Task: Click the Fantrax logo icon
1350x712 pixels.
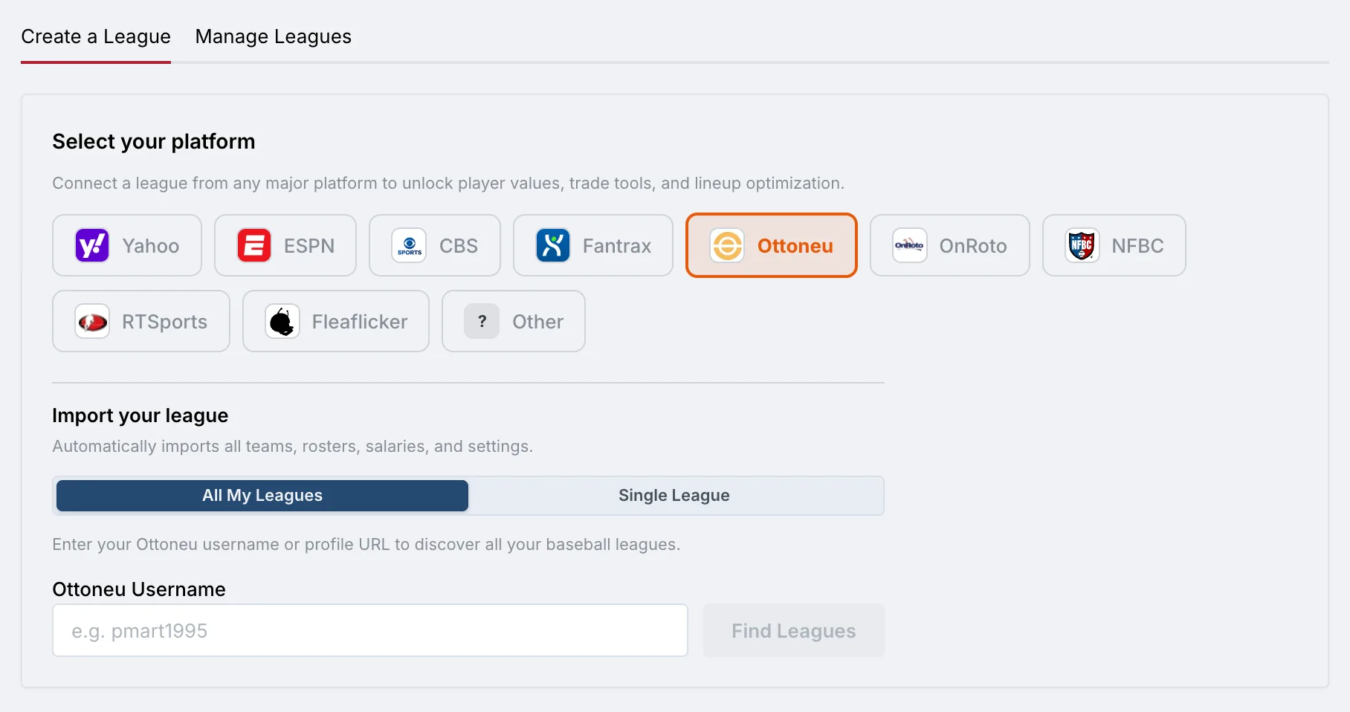Action: [x=553, y=245]
